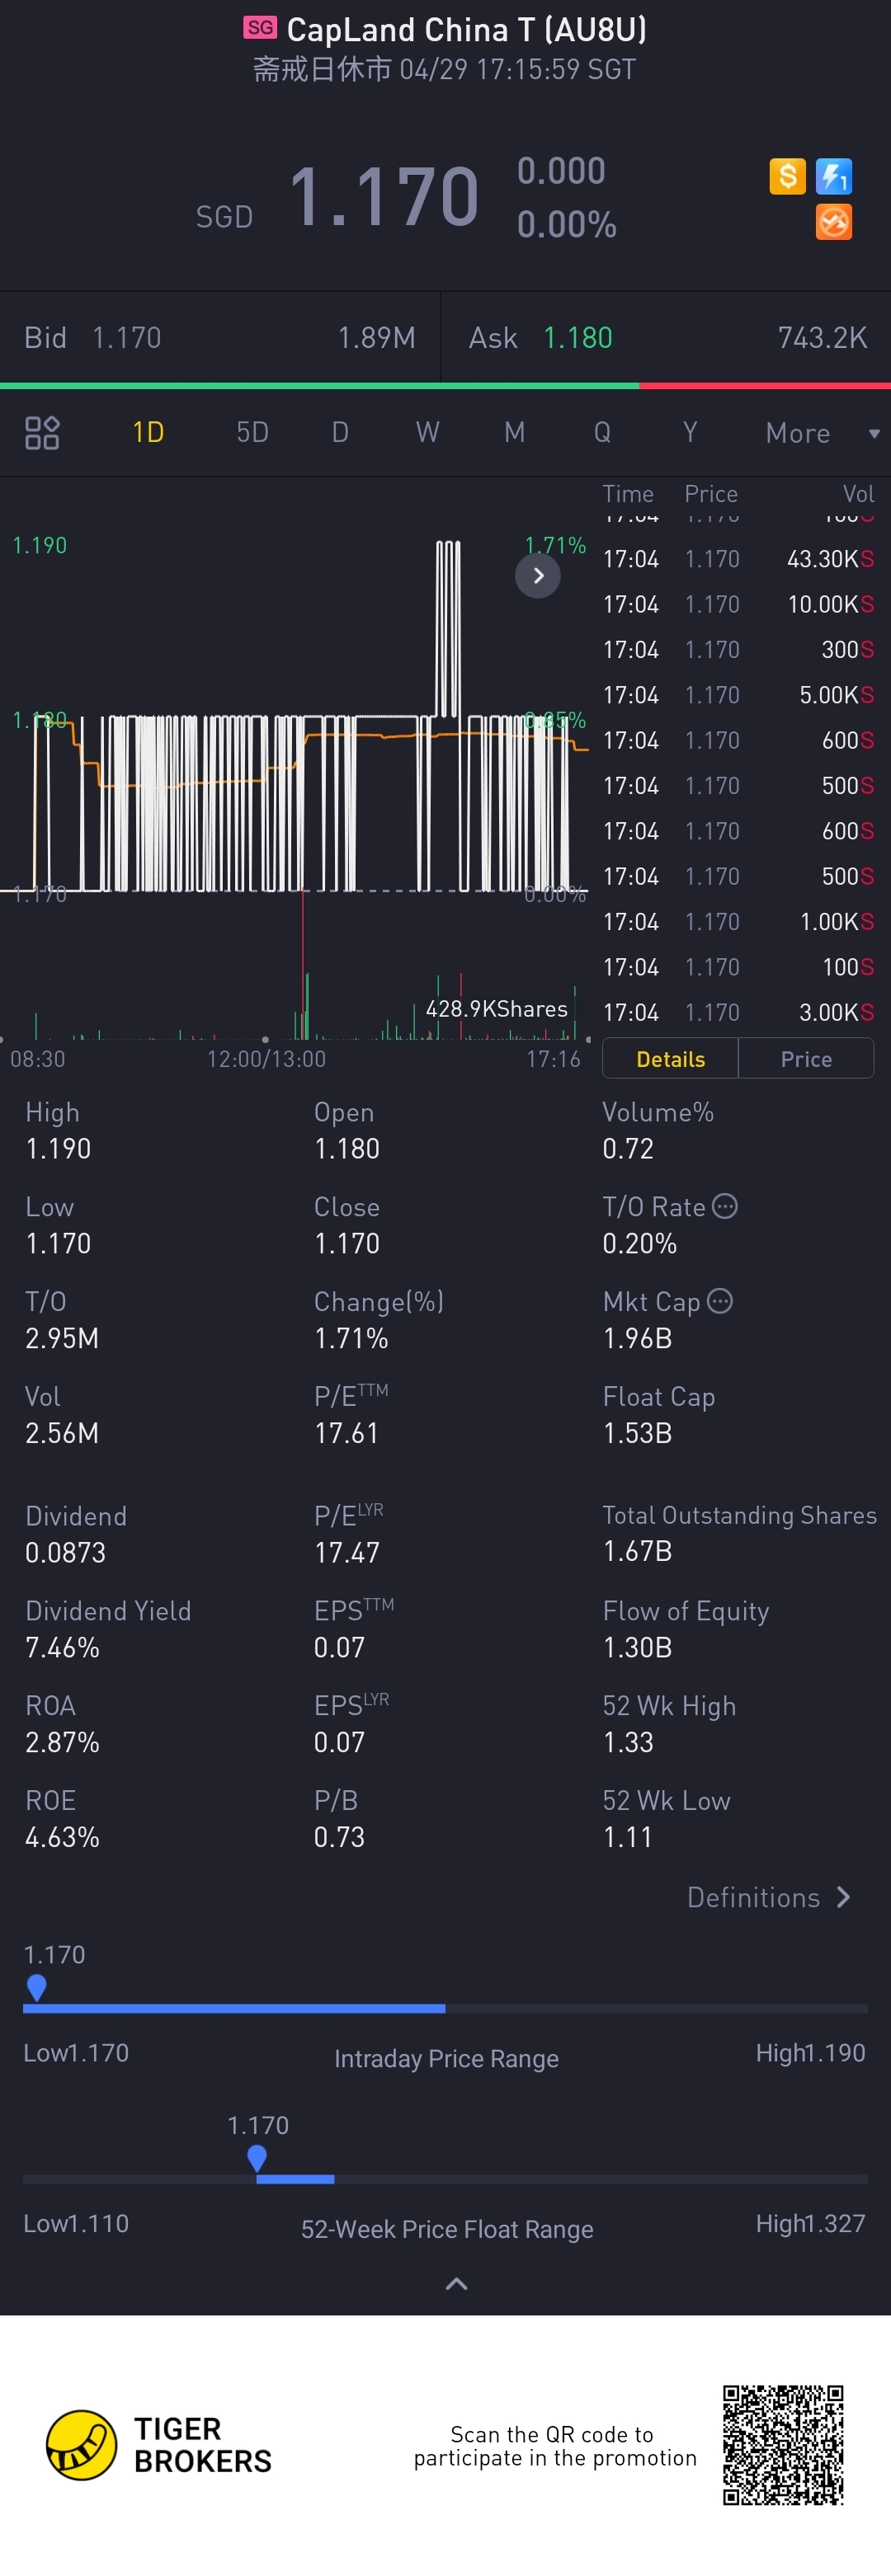Tap the orange circular chart icon
The height and width of the screenshot is (2576, 891).
[833, 222]
